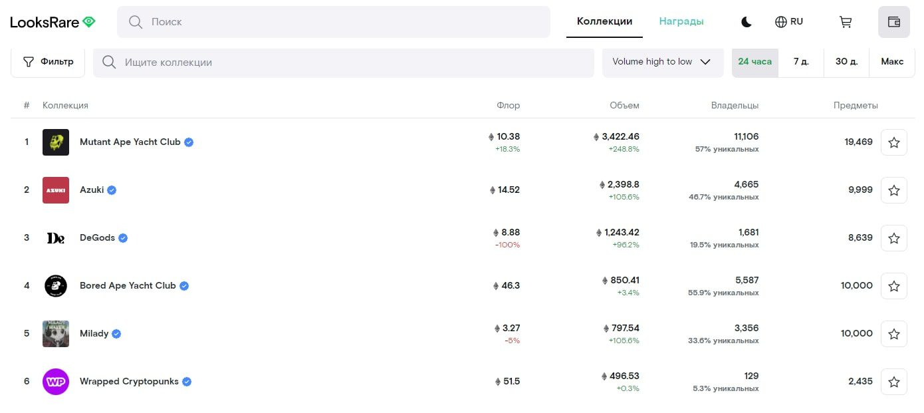
Task: Click the verified badge next to Azuki
Action: (x=111, y=190)
